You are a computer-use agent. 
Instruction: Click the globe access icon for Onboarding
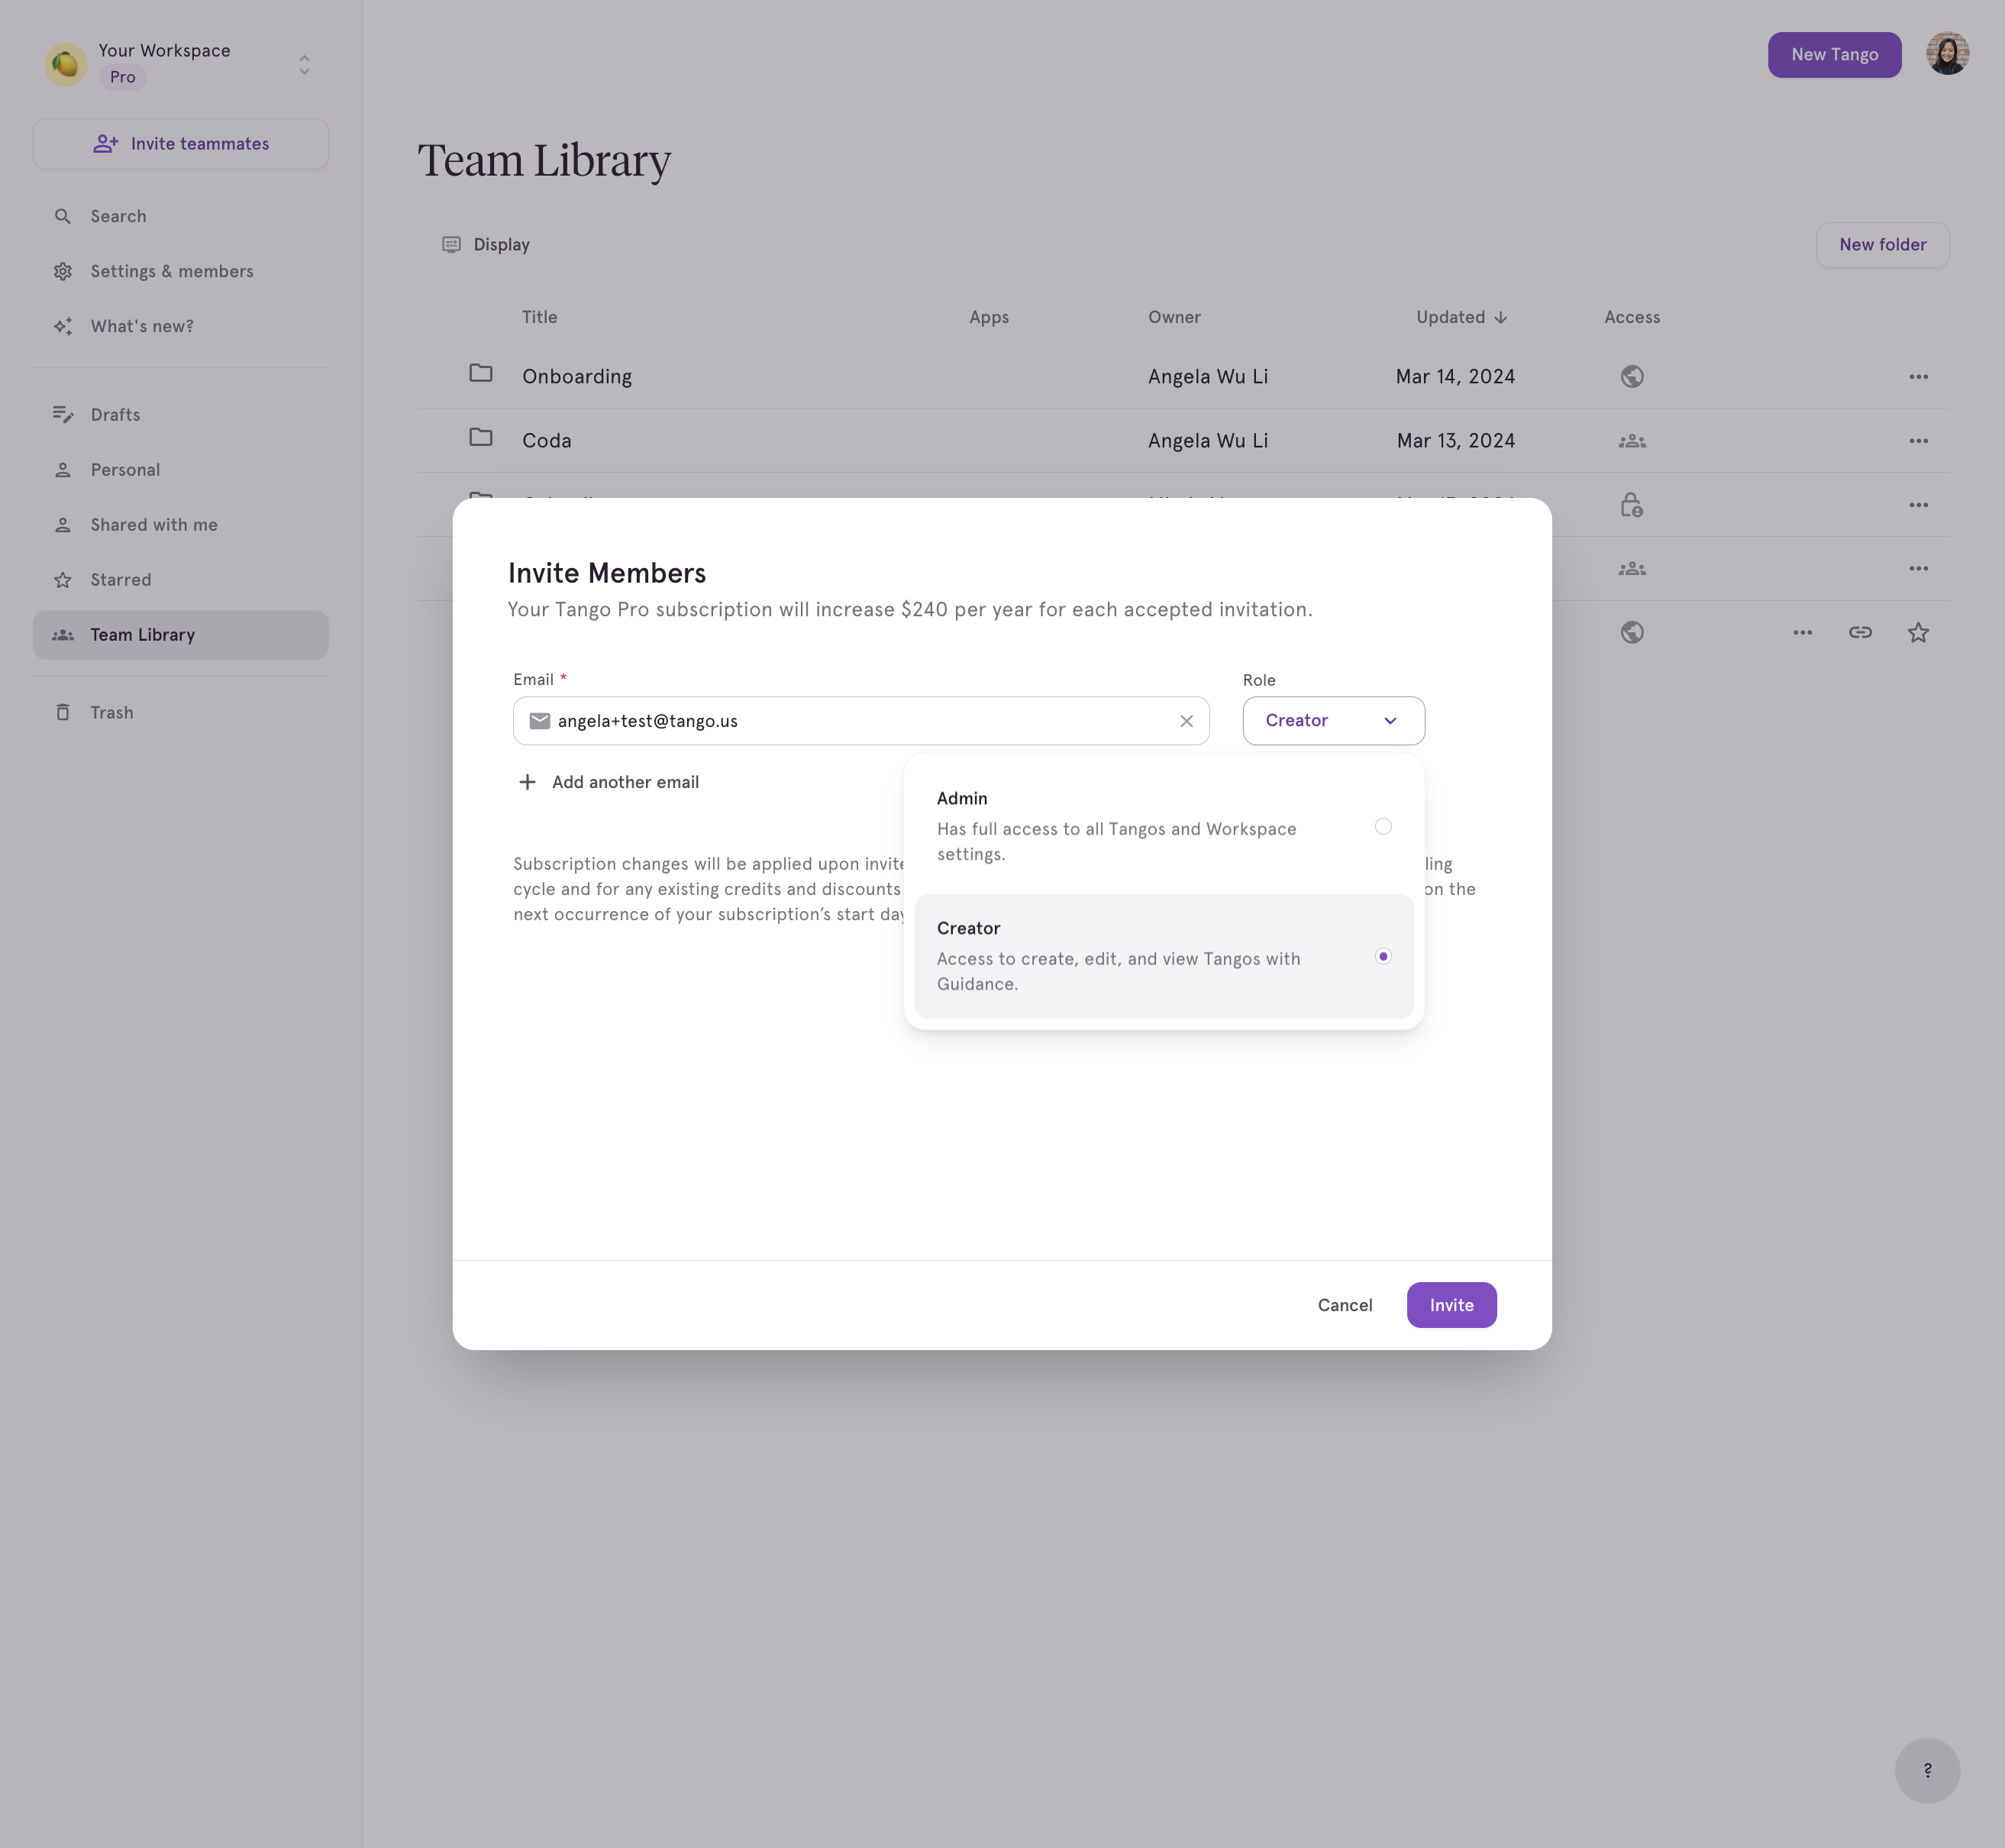click(1632, 376)
